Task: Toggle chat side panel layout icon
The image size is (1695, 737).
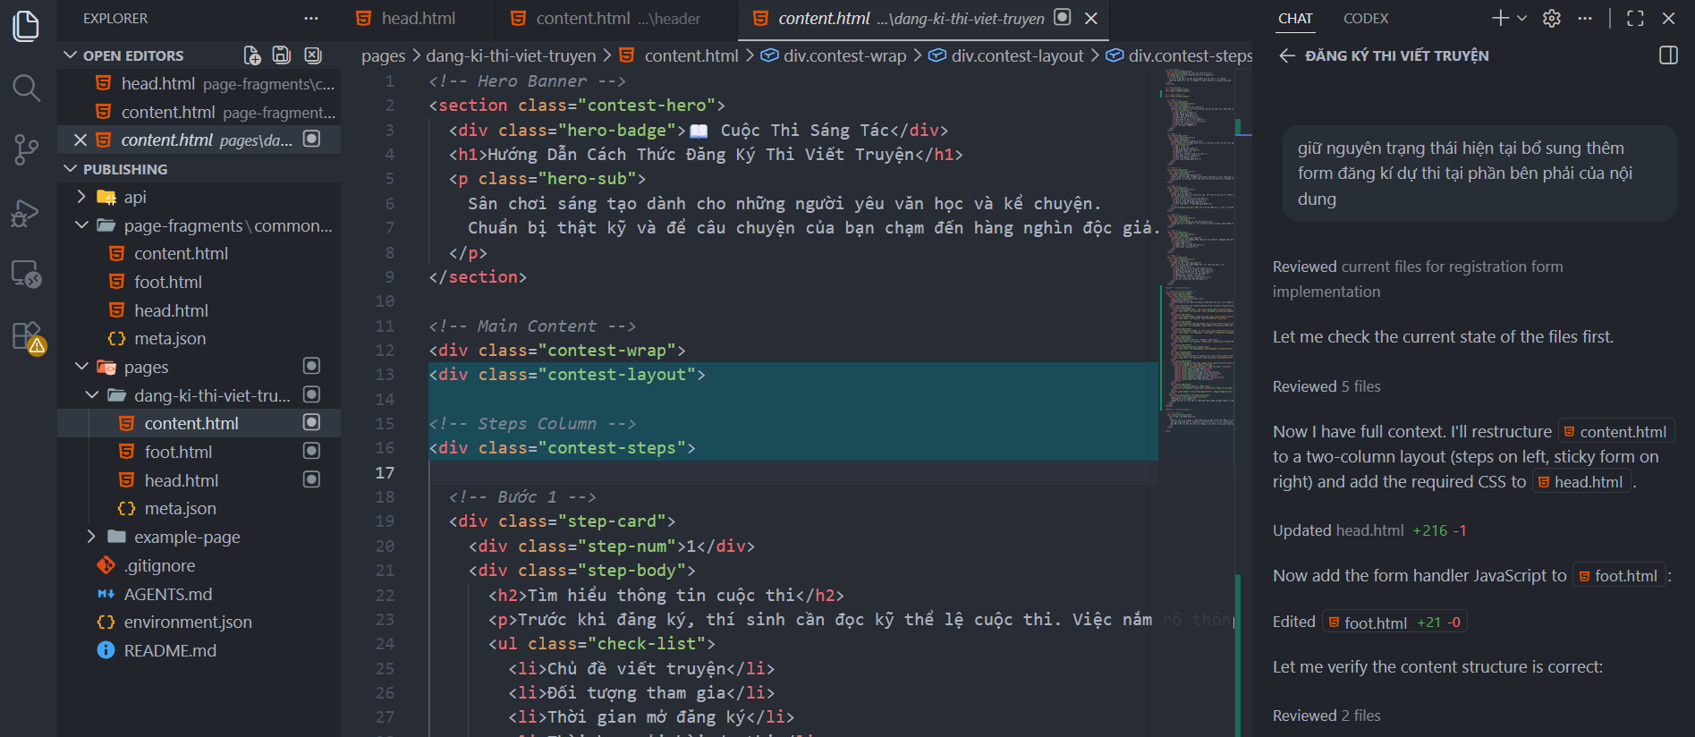Action: point(1668,55)
